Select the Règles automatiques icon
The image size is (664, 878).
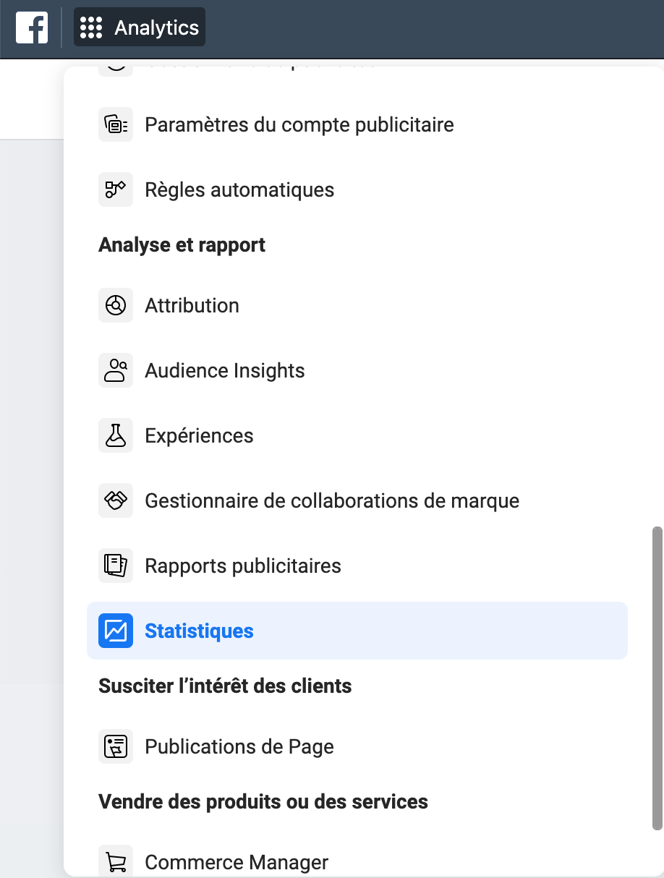tap(116, 189)
